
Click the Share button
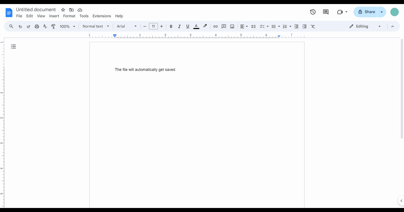[x=366, y=12]
